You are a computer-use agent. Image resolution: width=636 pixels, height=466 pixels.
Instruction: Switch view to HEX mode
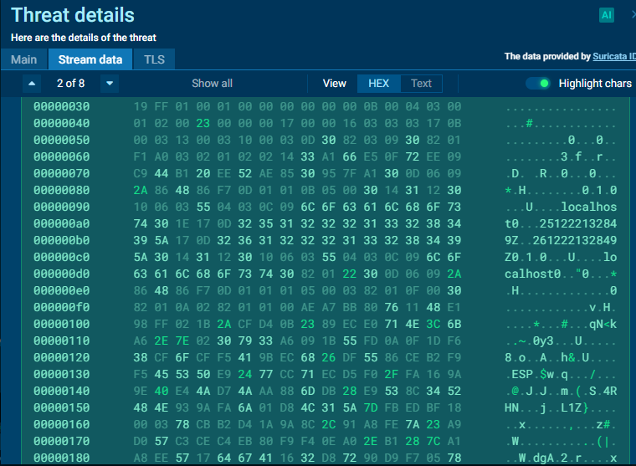tap(378, 83)
